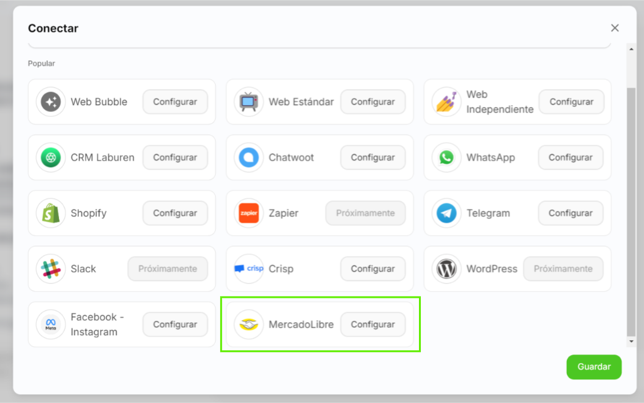Set up MercadoLibre with Configurar
The width and height of the screenshot is (644, 403).
[x=372, y=325]
